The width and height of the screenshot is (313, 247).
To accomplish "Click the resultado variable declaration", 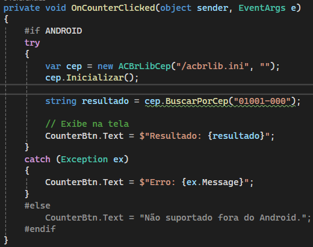I will tap(105, 101).
